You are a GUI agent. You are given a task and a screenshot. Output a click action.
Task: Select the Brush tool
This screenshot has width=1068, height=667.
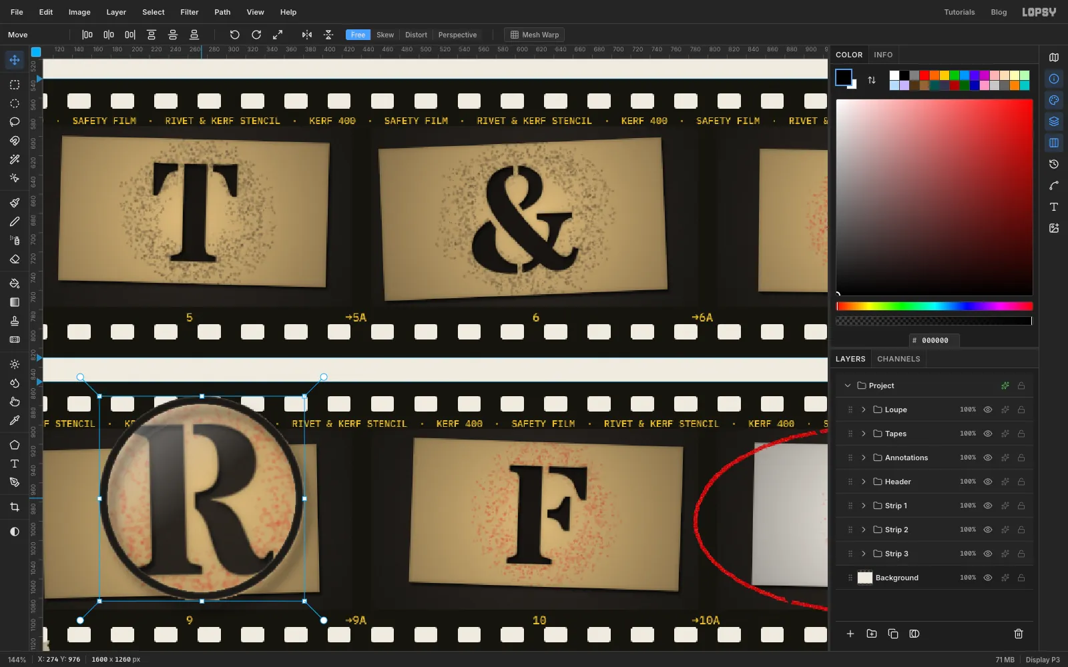click(x=14, y=203)
